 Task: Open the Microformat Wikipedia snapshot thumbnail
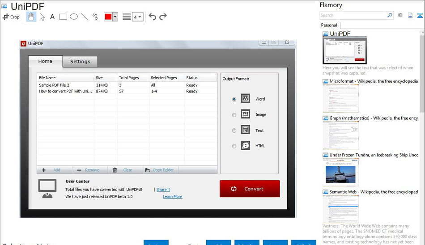point(341,98)
